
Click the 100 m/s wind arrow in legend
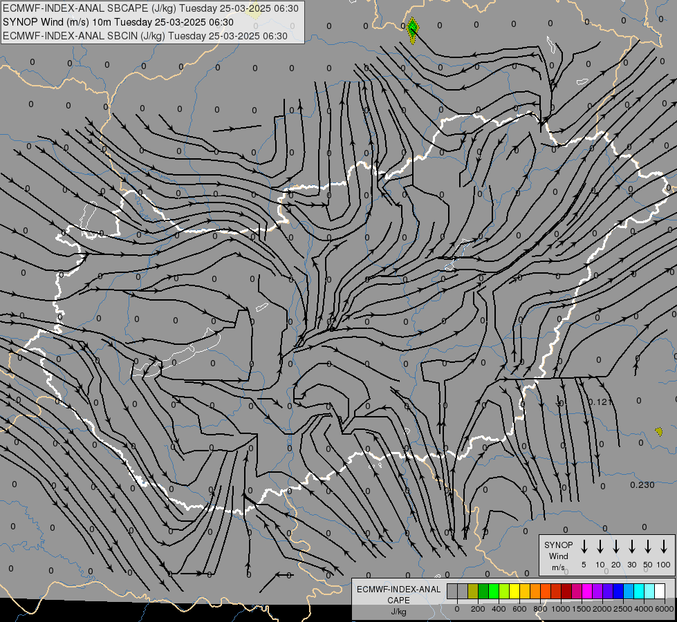point(664,547)
